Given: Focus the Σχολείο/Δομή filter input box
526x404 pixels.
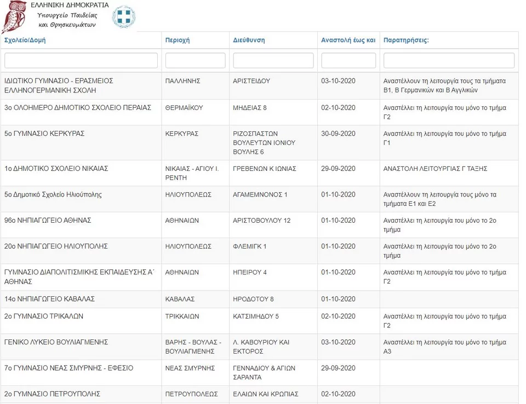Looking at the screenshot, I should point(81,60).
